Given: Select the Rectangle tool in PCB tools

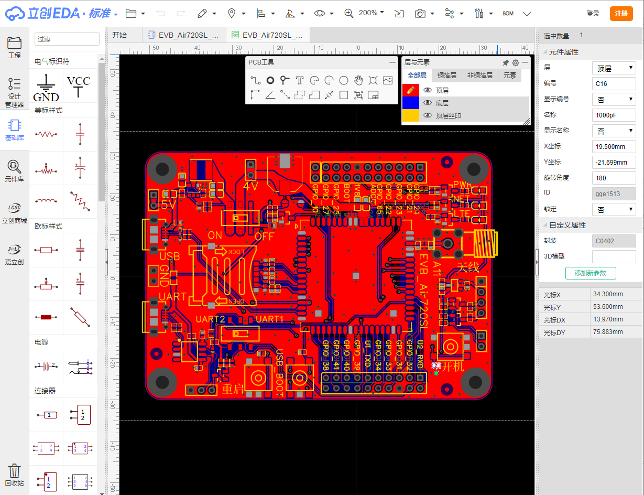Looking at the screenshot, I should coord(344,95).
